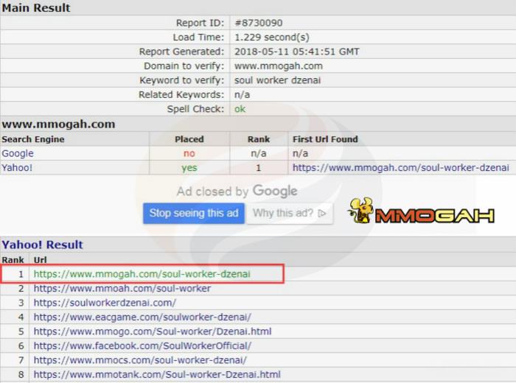Open the mmogo.com Dzenai.html result
This screenshot has width=516, height=383.
tap(153, 331)
